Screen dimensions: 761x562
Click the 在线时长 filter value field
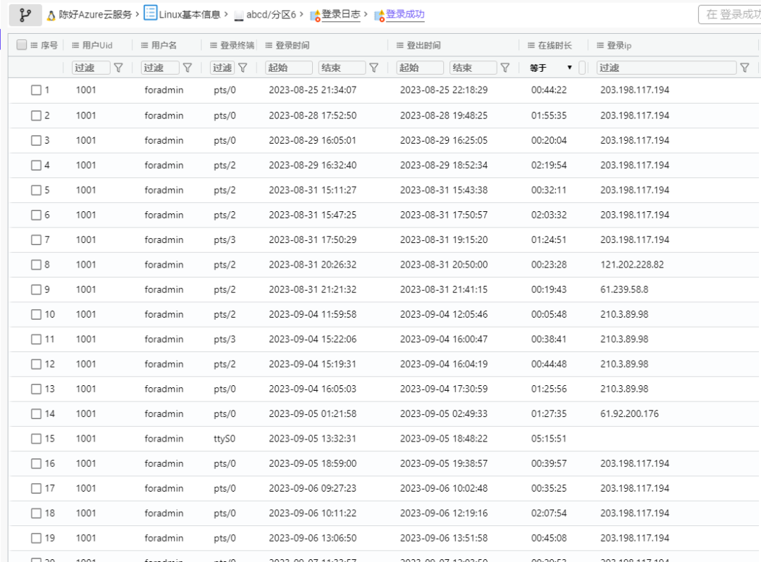click(582, 68)
